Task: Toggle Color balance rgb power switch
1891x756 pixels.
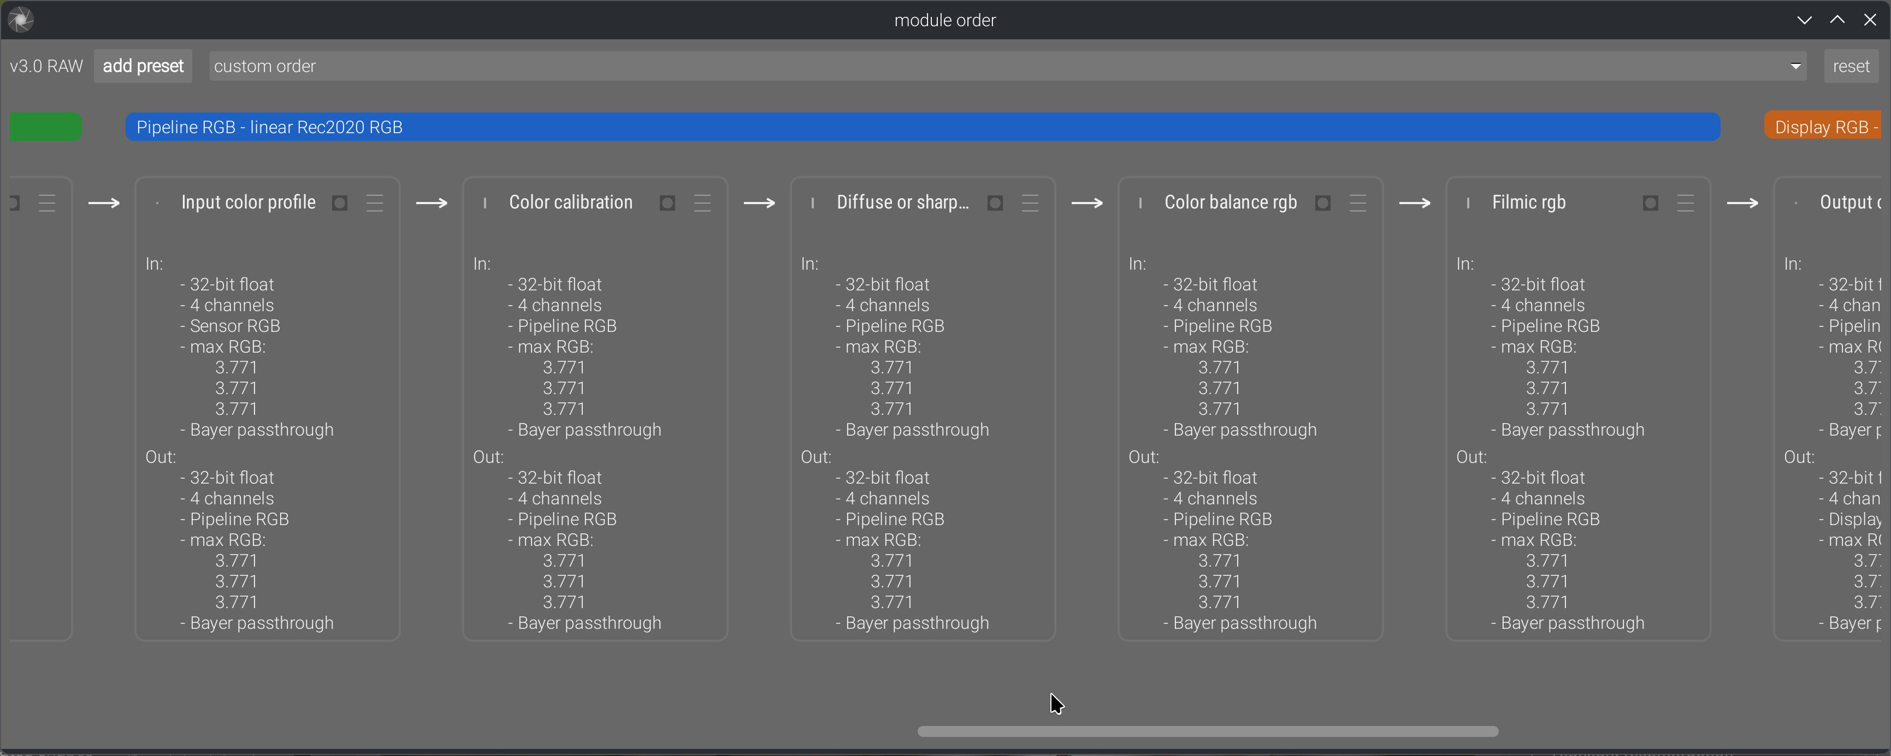Action: point(1140,203)
